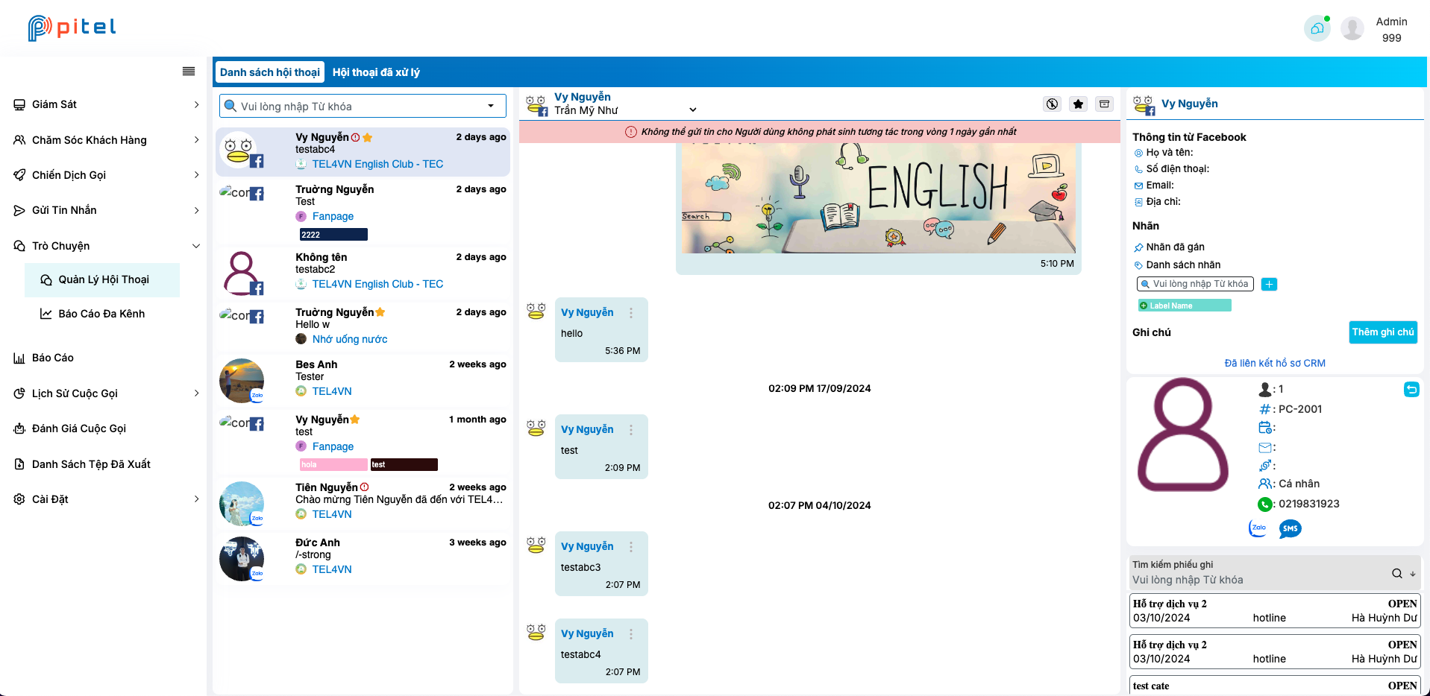The width and height of the screenshot is (1430, 696).
Task: Collapse sidebar using the hamburger menu icon
Action: click(189, 72)
